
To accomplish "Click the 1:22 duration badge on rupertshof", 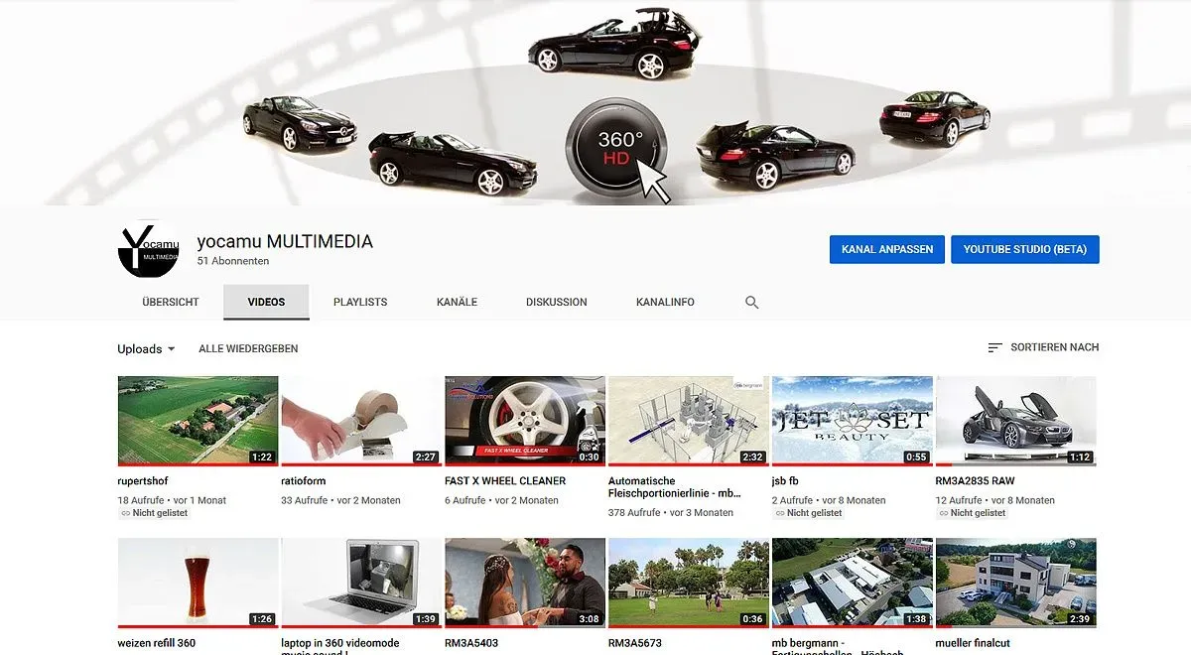I will pyautogui.click(x=261, y=458).
